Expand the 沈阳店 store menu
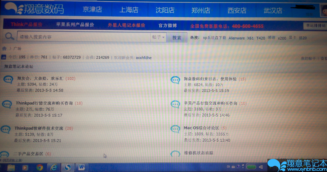 point(166,10)
